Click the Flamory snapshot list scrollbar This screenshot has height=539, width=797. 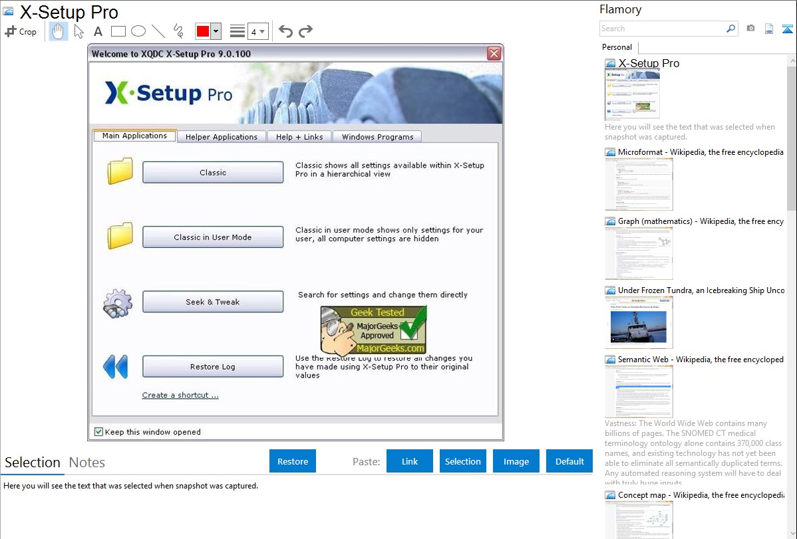(792, 137)
